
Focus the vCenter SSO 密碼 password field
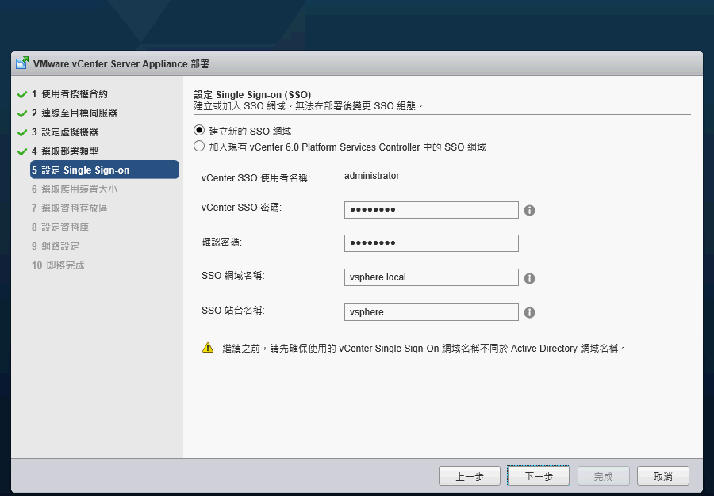[x=432, y=210]
